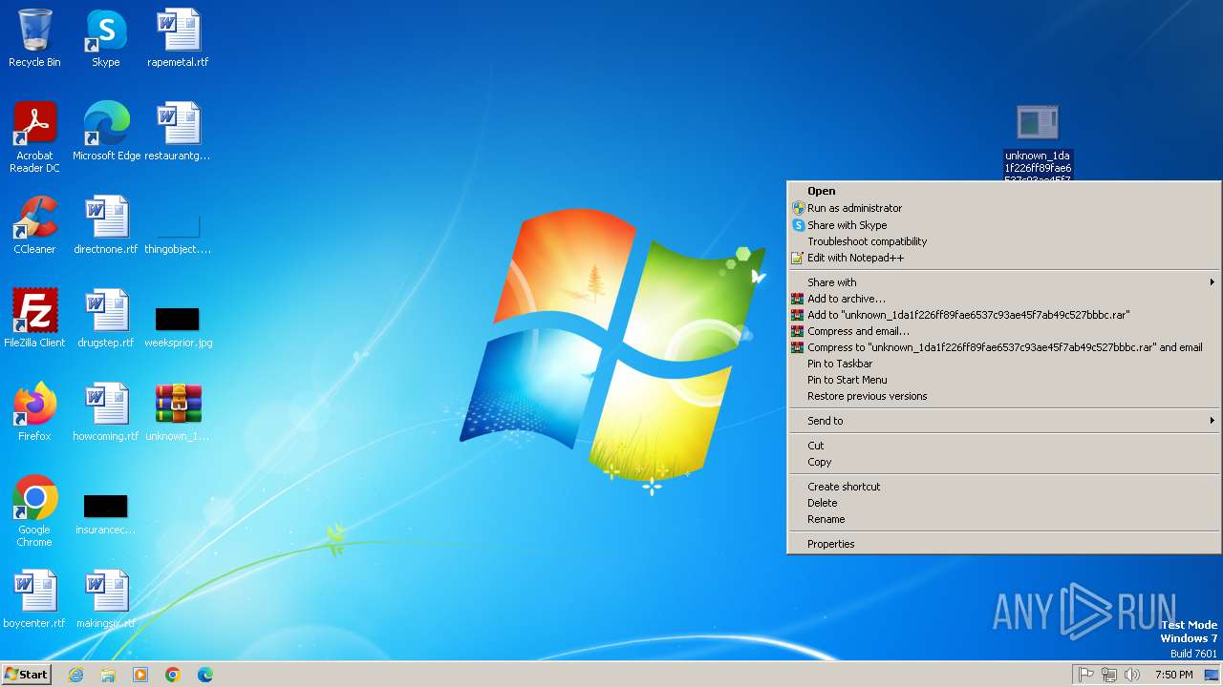
Task: Choose Cut in the context menu
Action: point(1003,446)
